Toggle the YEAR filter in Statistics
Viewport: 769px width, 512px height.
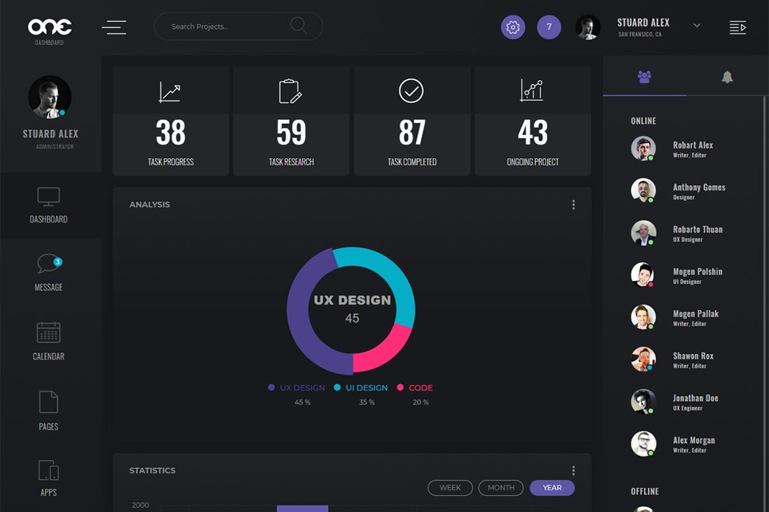coord(552,488)
